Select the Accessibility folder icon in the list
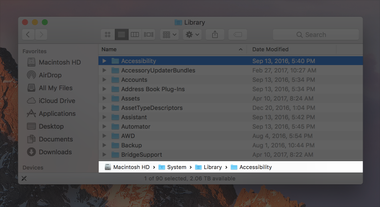The width and height of the screenshot is (380, 207). pos(115,61)
